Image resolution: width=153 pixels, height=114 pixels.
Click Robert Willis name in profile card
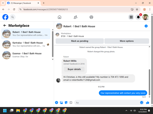pos(70,61)
